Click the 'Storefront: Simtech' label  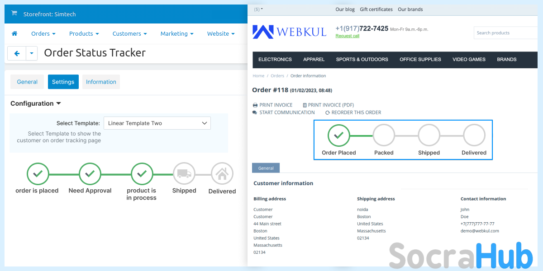tap(50, 14)
